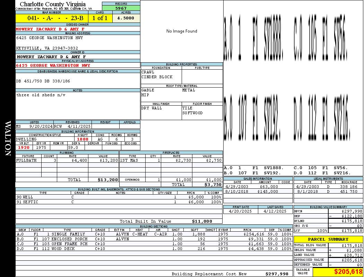Click APPRAISED VALUE $205,618
The image size is (364, 277).
tap(352, 260)
